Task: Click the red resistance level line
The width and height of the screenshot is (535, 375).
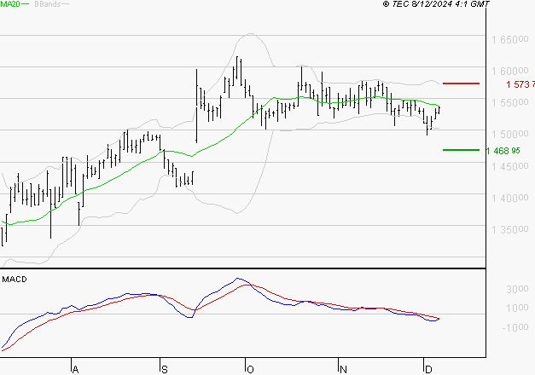Action: [x=461, y=84]
